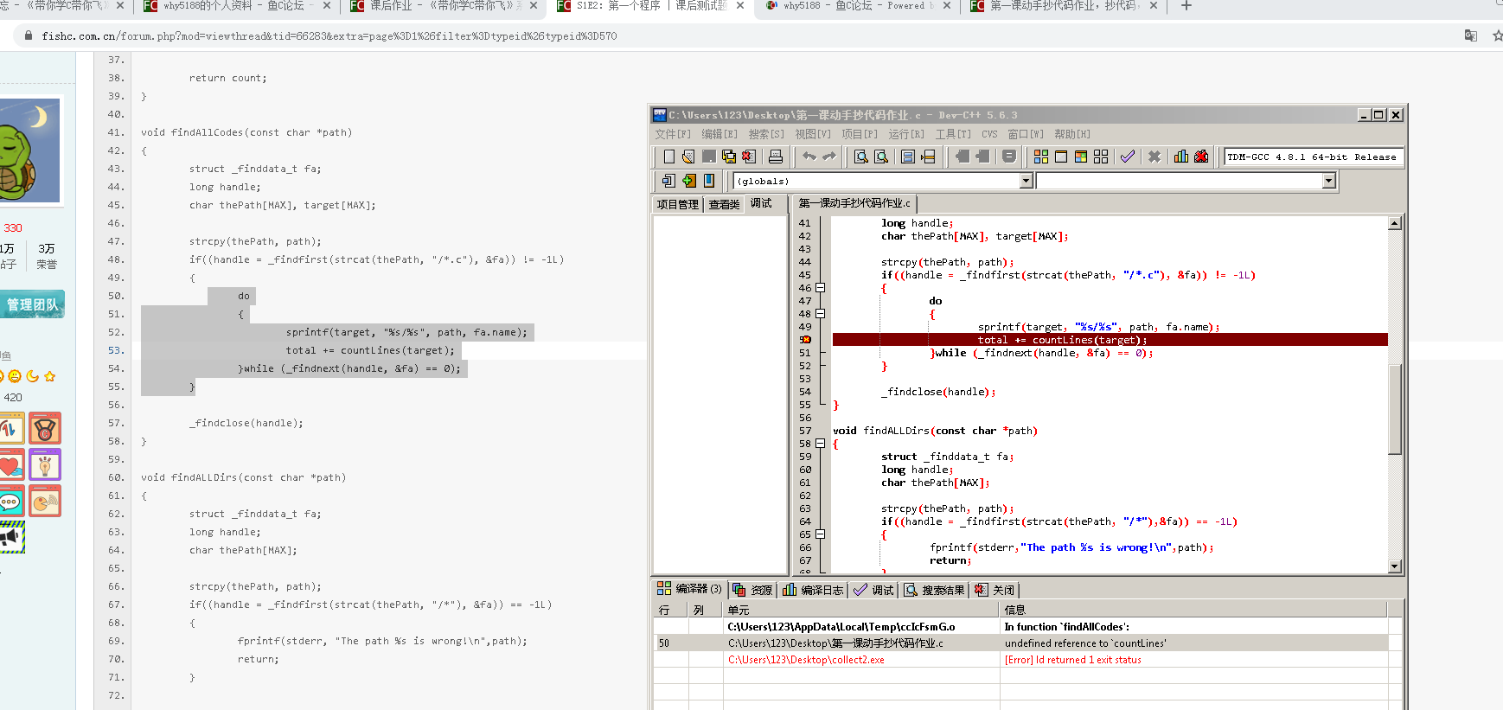Click the Rebuild All icon with four gray squares
1503x710 pixels.
1101,157
